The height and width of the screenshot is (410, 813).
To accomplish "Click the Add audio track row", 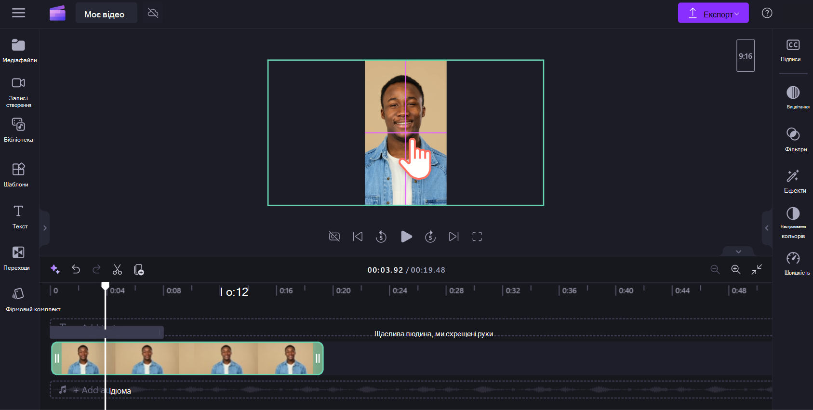I will coord(411,390).
